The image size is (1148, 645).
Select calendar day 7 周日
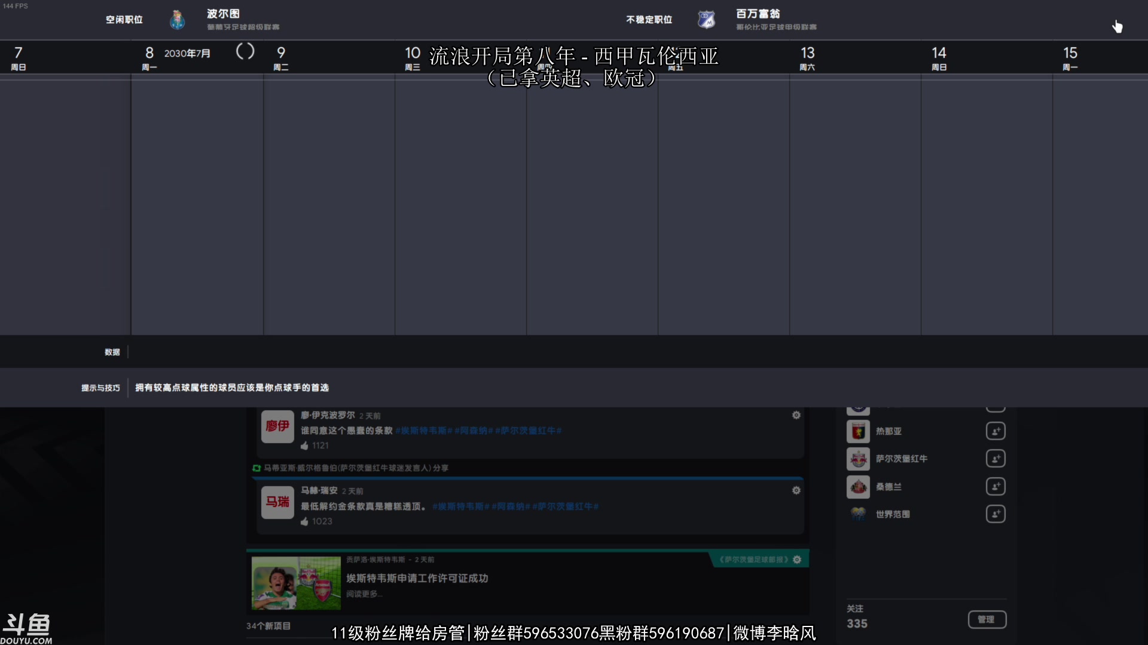19,59
